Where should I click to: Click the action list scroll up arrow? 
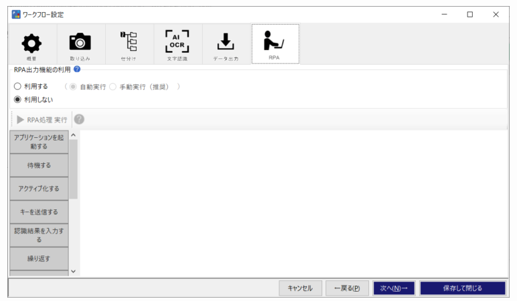tap(73, 135)
